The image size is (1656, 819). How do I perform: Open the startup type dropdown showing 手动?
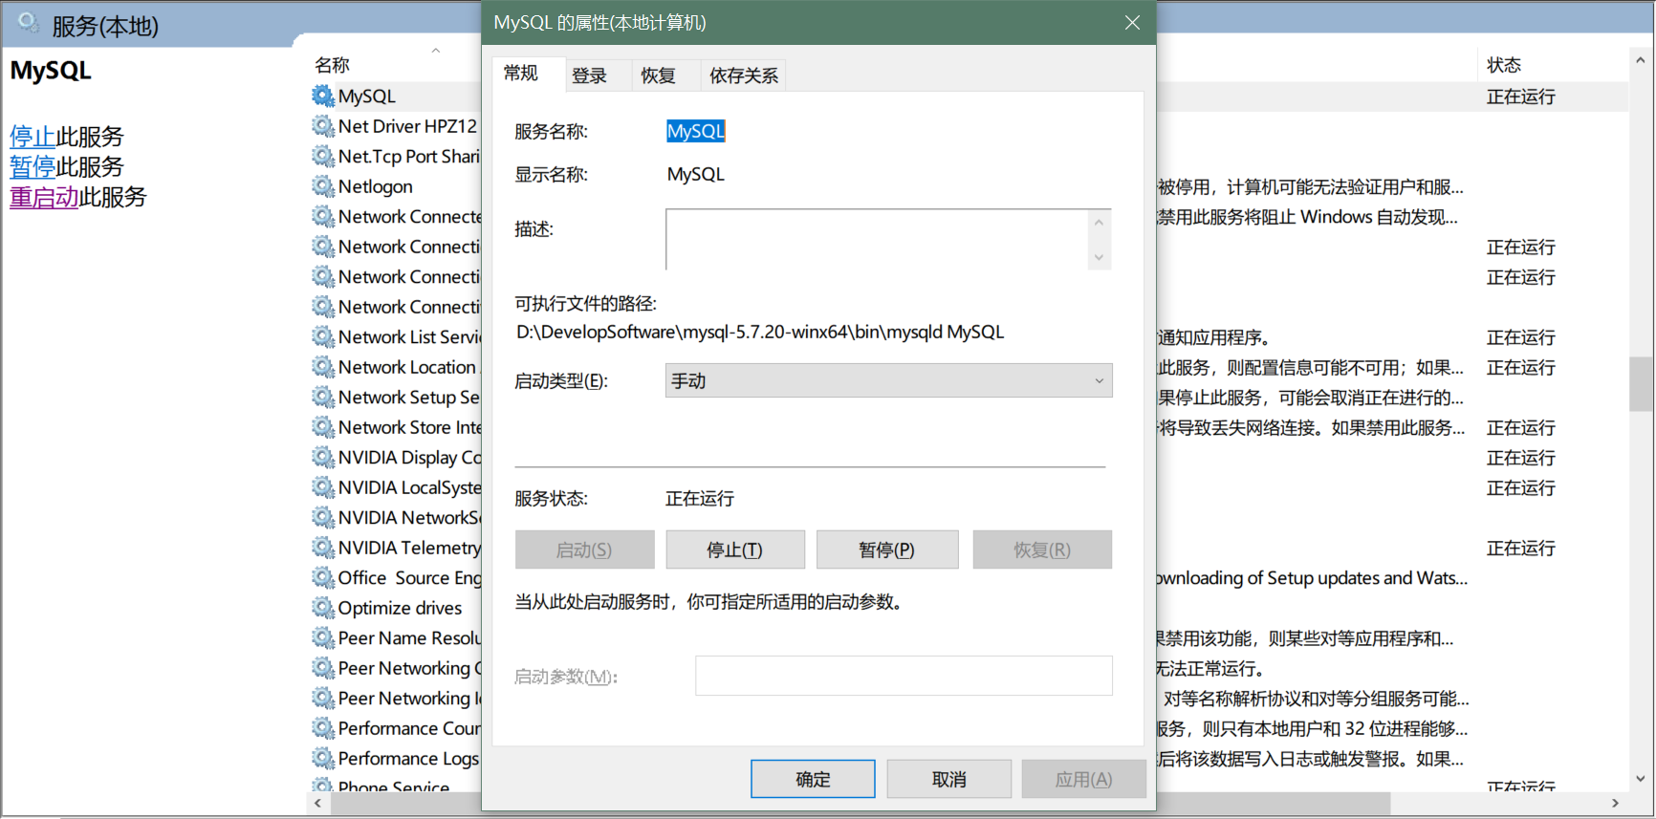click(x=888, y=380)
